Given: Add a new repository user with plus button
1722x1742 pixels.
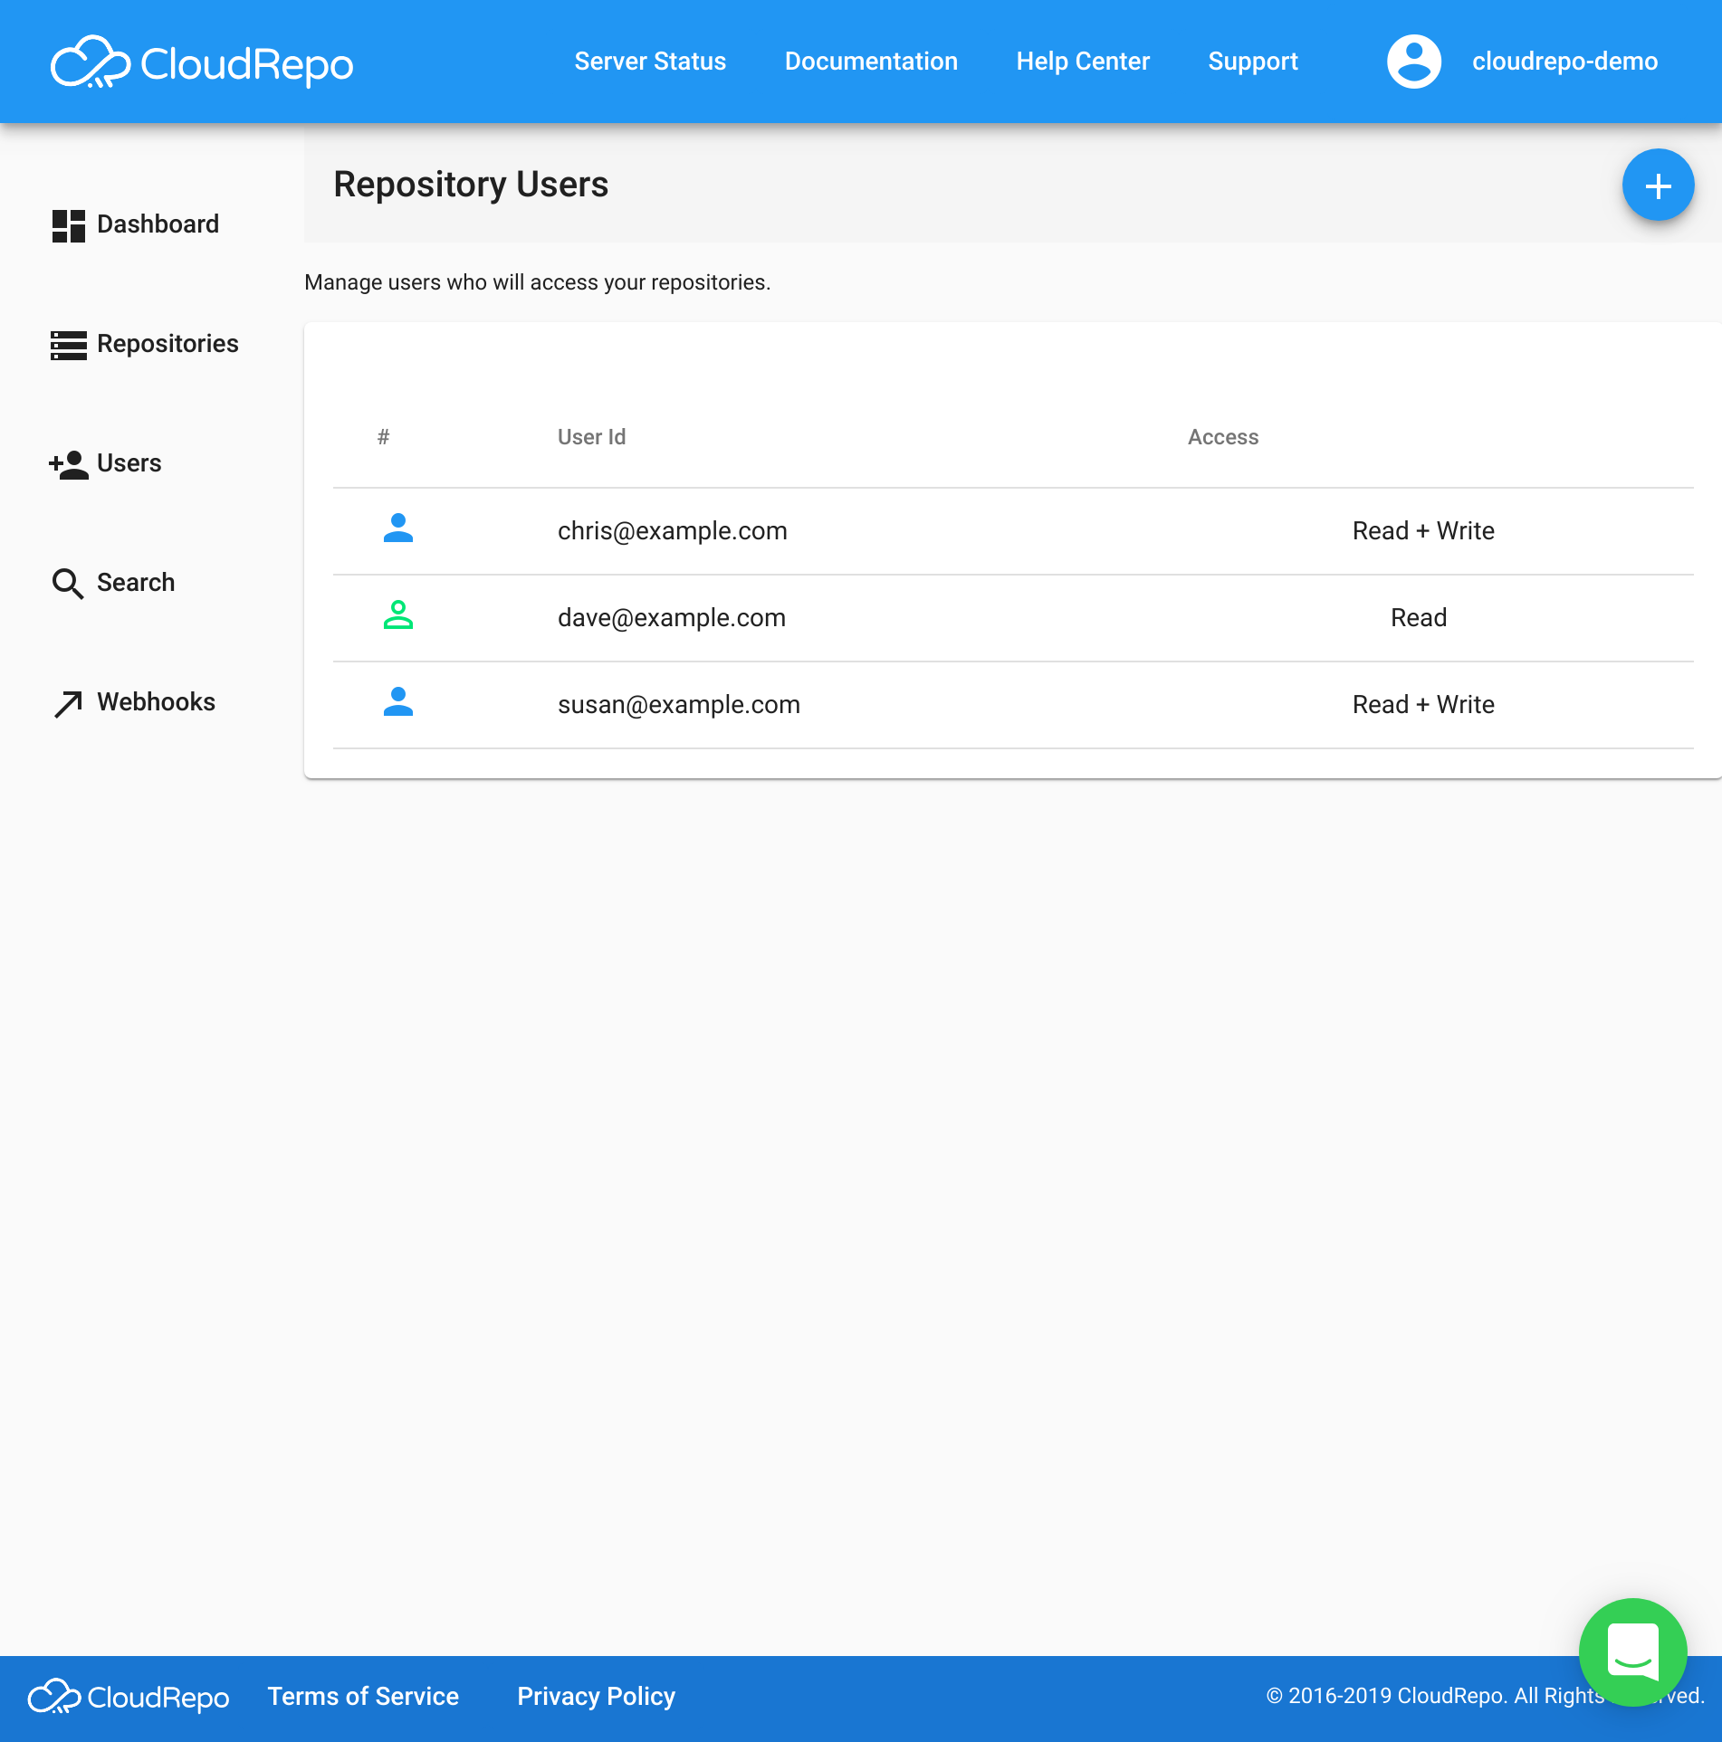Looking at the screenshot, I should pyautogui.click(x=1658, y=185).
